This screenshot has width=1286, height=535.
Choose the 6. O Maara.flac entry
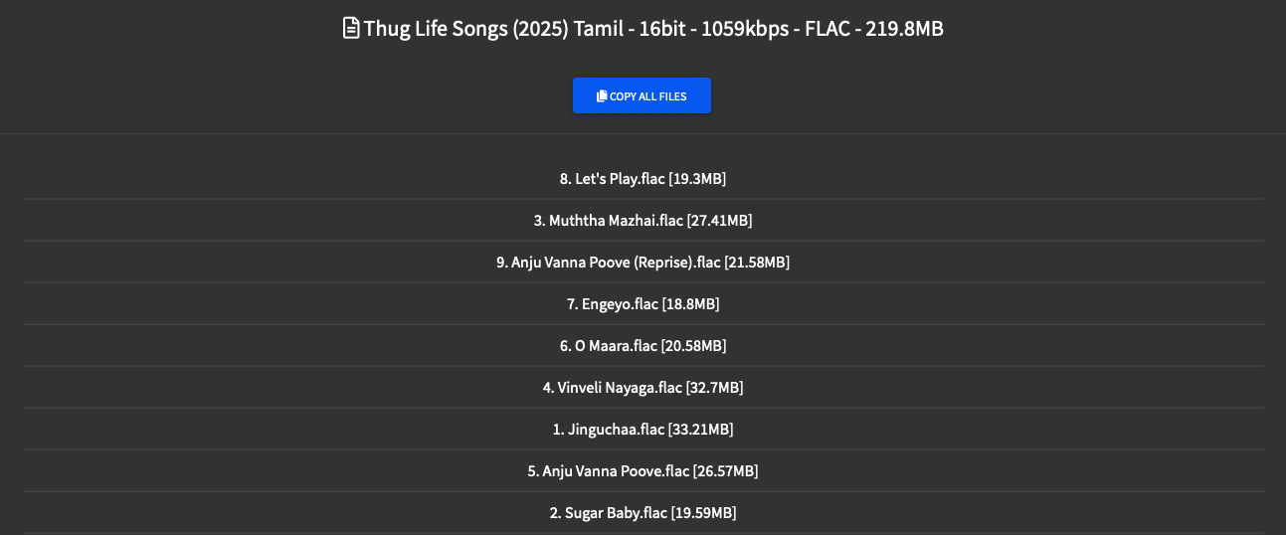pos(643,346)
